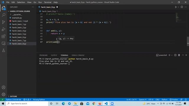Switch to harsh_basic_8.py editor tab
Screen dimensions: 189x106
pos(48,7)
